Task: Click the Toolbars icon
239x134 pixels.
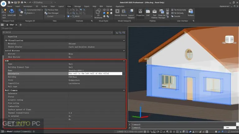Action: (191, 13)
